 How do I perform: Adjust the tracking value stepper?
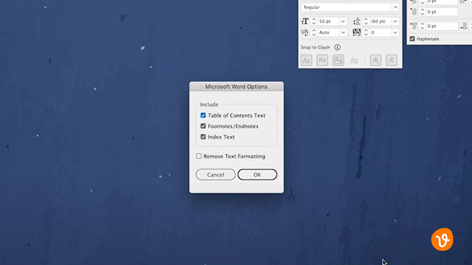pyautogui.click(x=366, y=32)
